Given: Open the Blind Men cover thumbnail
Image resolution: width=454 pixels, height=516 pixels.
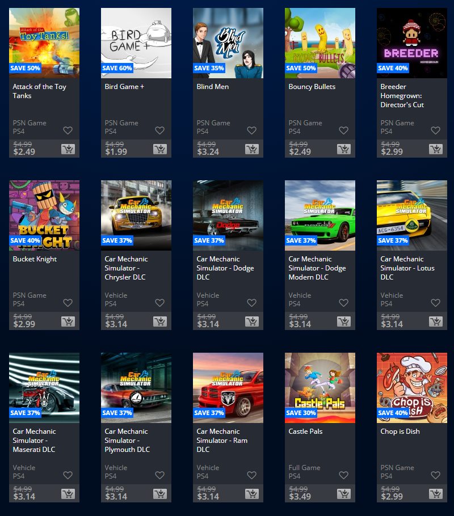Looking at the screenshot, I should (x=228, y=43).
